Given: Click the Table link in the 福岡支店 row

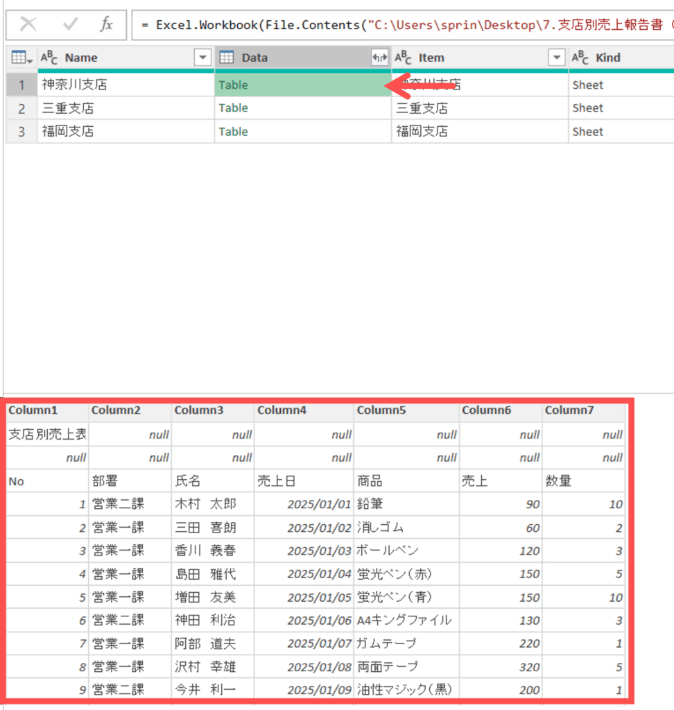Looking at the screenshot, I should pos(233,132).
